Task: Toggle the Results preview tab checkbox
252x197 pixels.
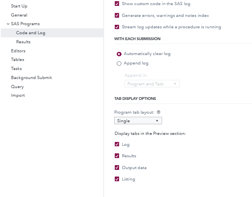Action: 117,156
